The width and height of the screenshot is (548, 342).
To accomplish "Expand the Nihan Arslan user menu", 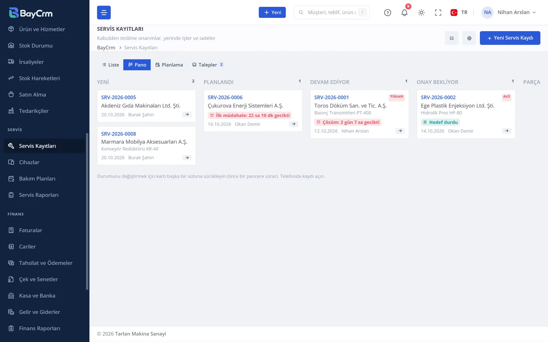I will (509, 13).
